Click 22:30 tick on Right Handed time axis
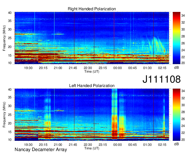188x153 pixels. [88, 68]
